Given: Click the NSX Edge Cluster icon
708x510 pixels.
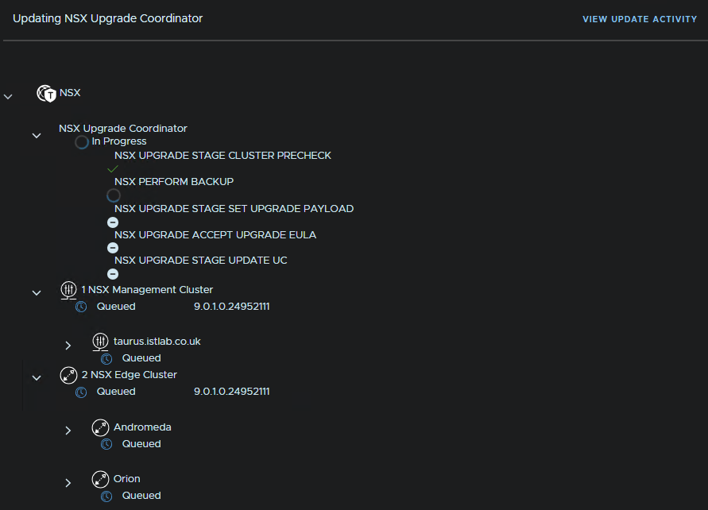Looking at the screenshot, I should (x=69, y=375).
